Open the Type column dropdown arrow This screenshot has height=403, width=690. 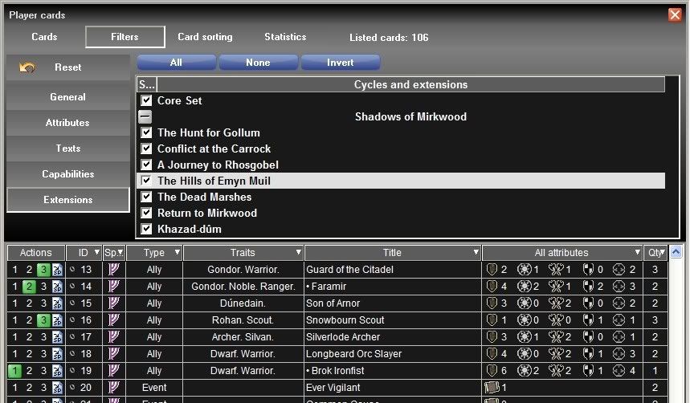[x=178, y=253]
